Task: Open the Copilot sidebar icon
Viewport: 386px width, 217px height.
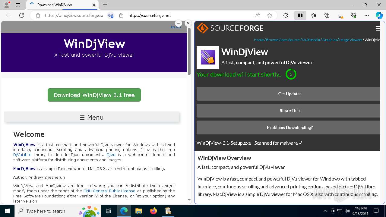Action: pos(379,15)
